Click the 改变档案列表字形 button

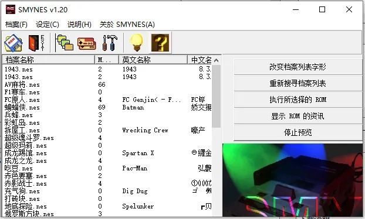tap(298, 67)
